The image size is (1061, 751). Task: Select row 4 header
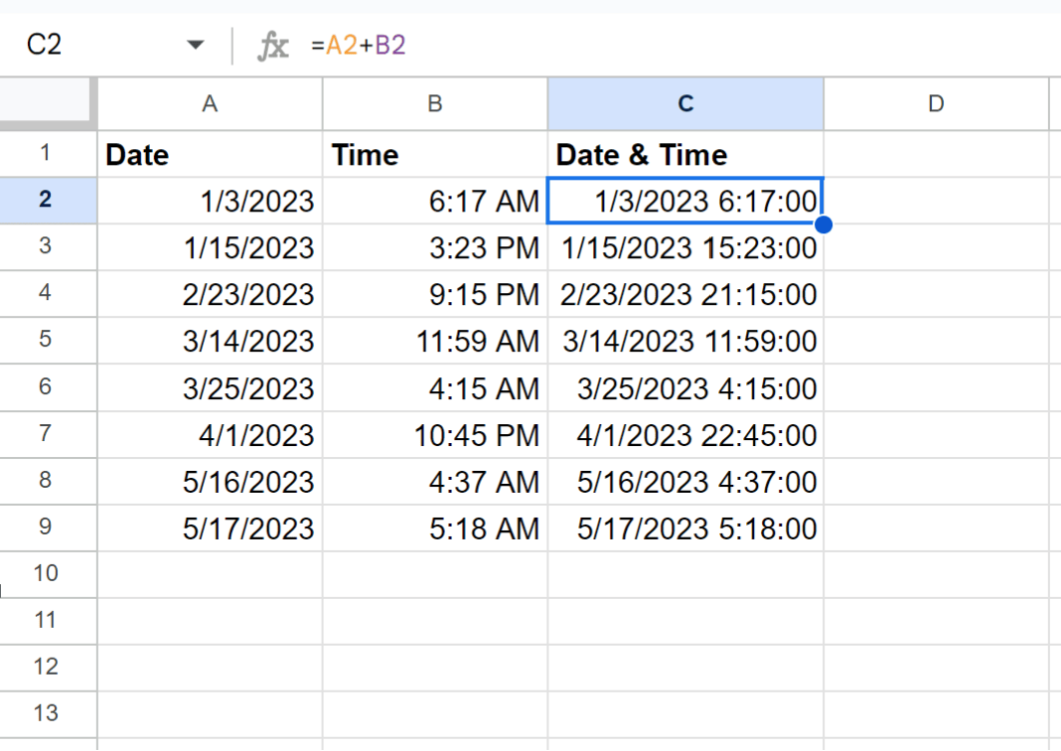click(46, 294)
